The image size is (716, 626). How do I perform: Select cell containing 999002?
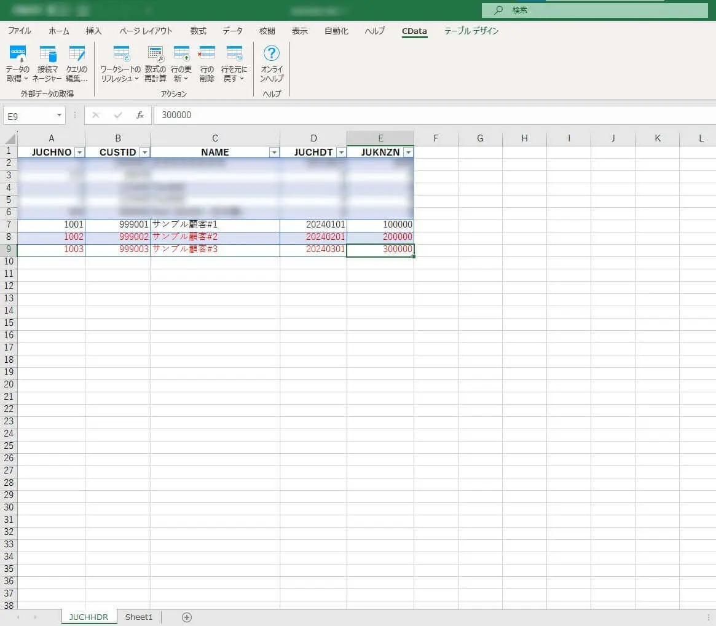[x=118, y=237]
